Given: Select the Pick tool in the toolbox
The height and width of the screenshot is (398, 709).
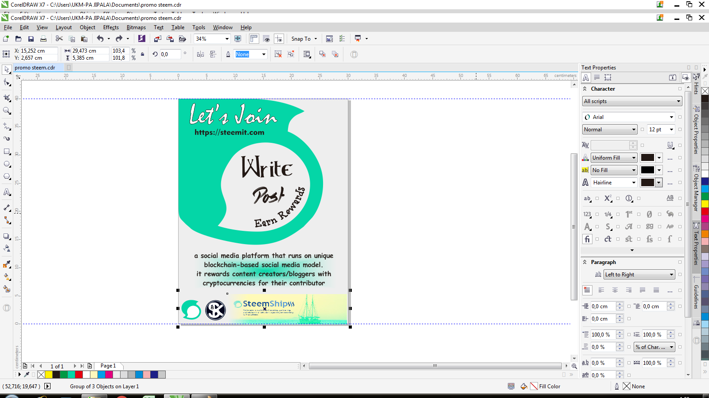Looking at the screenshot, I should point(7,69).
